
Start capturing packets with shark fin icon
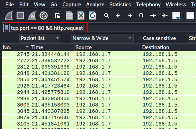tap(9, 15)
